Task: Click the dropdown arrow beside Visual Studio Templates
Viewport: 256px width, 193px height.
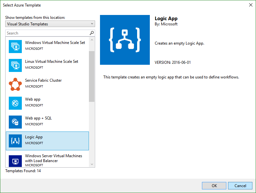Action: point(92,24)
